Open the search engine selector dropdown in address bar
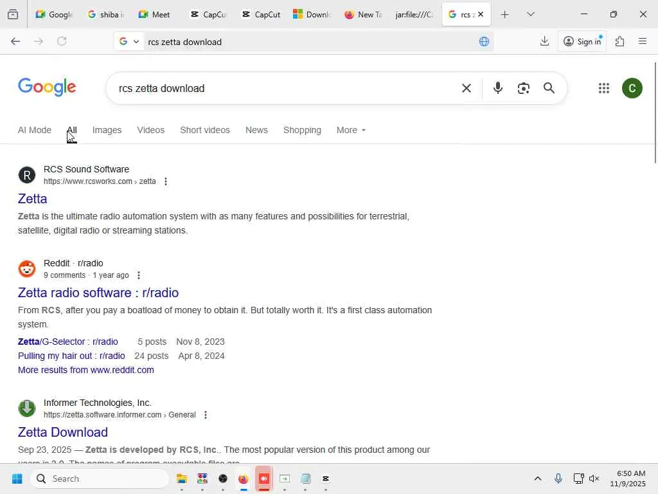The image size is (658, 494). [x=129, y=42]
